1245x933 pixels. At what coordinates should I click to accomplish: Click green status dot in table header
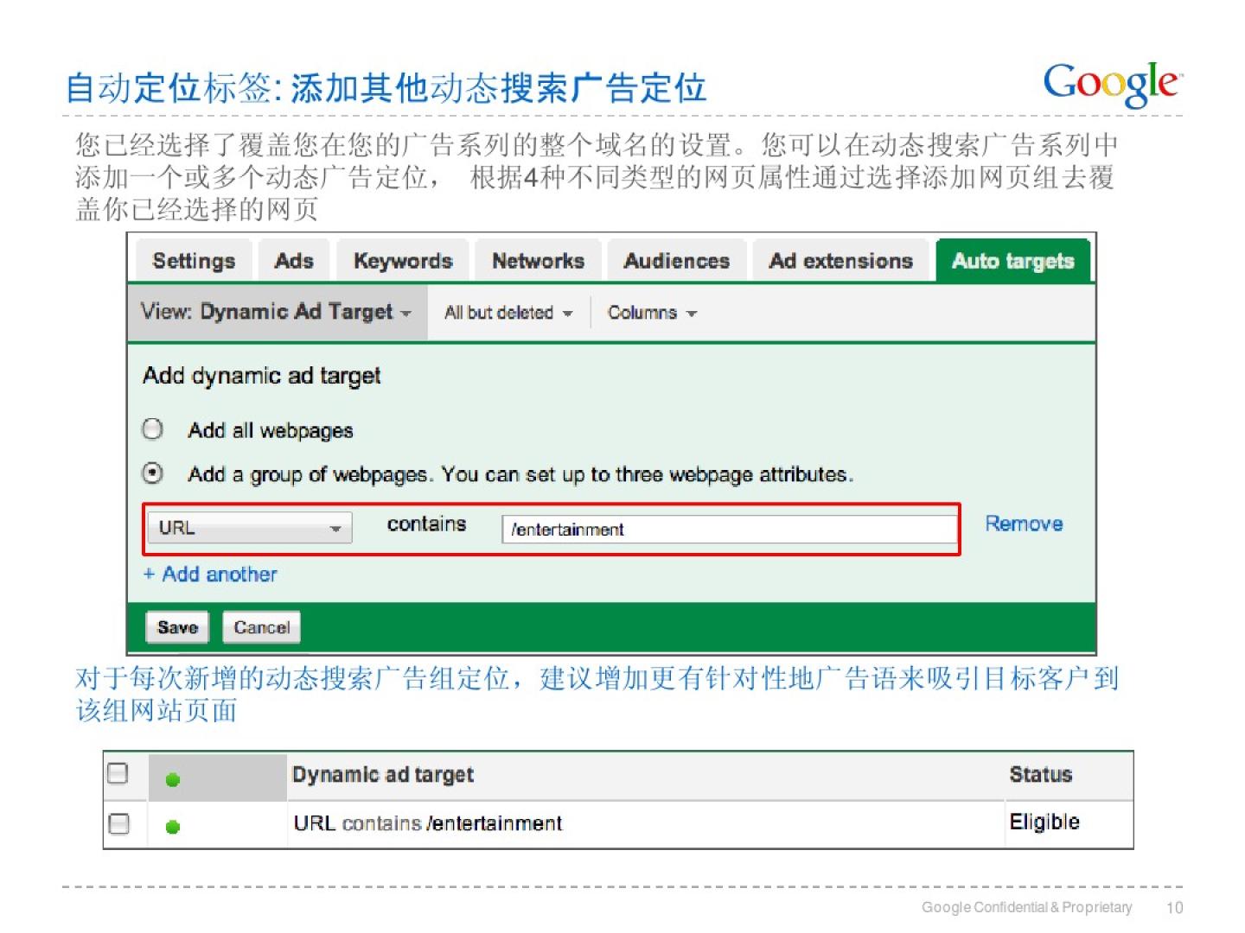point(173,779)
